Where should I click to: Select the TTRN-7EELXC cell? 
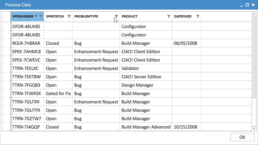pyautogui.click(x=28, y=68)
